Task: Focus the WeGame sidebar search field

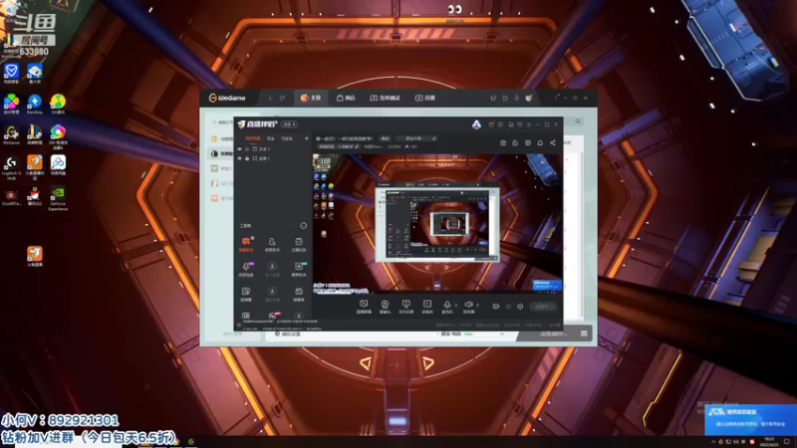Action: pyautogui.click(x=222, y=122)
